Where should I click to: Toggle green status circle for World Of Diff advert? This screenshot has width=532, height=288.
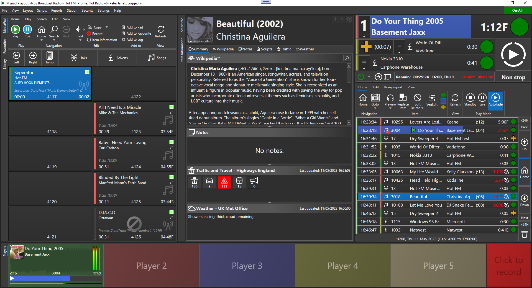tap(487, 47)
